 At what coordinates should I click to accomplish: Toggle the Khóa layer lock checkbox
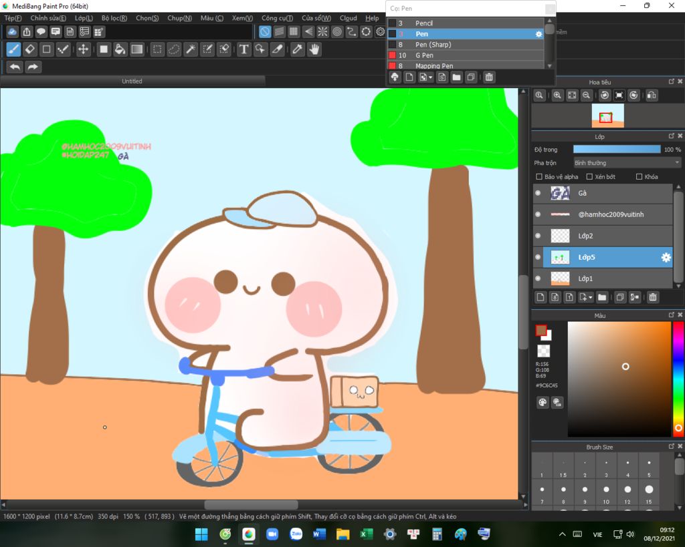639,177
